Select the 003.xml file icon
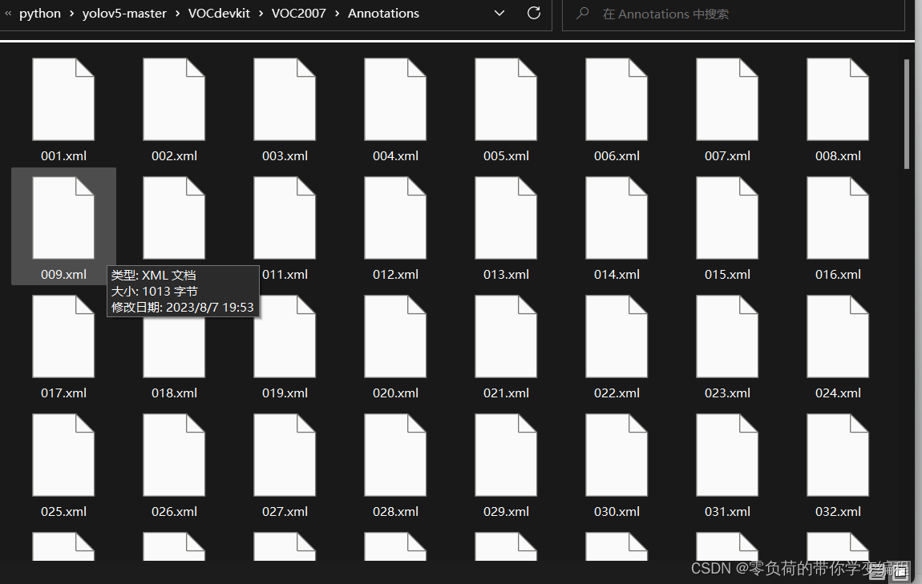 pos(285,99)
